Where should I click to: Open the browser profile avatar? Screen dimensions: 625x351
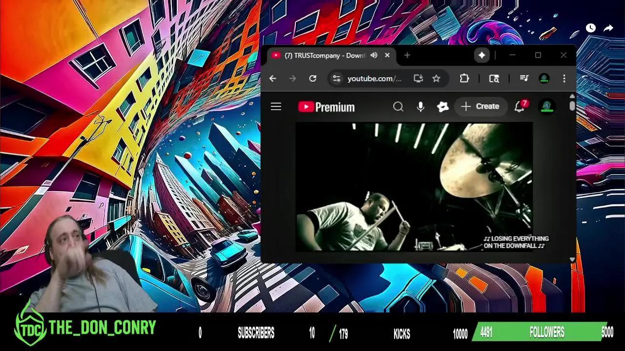point(544,78)
